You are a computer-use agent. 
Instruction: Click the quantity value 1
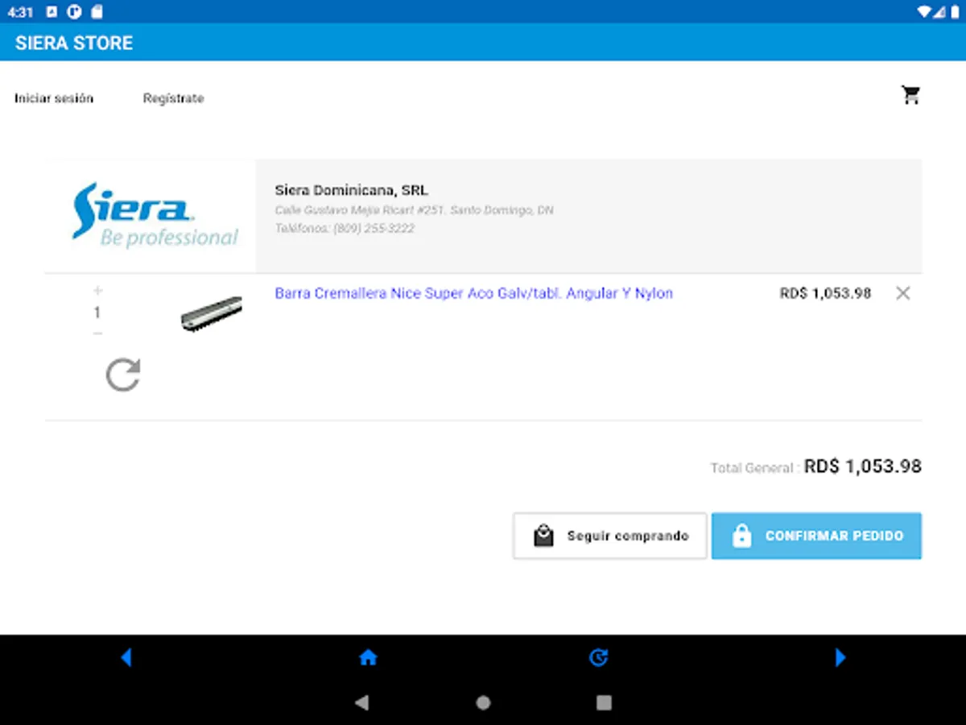pos(97,313)
